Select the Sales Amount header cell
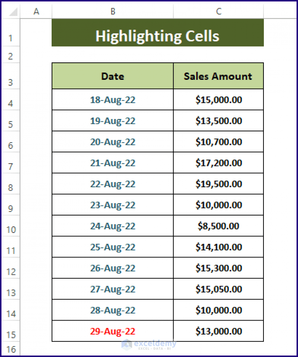The height and width of the screenshot is (357, 298). click(x=218, y=76)
